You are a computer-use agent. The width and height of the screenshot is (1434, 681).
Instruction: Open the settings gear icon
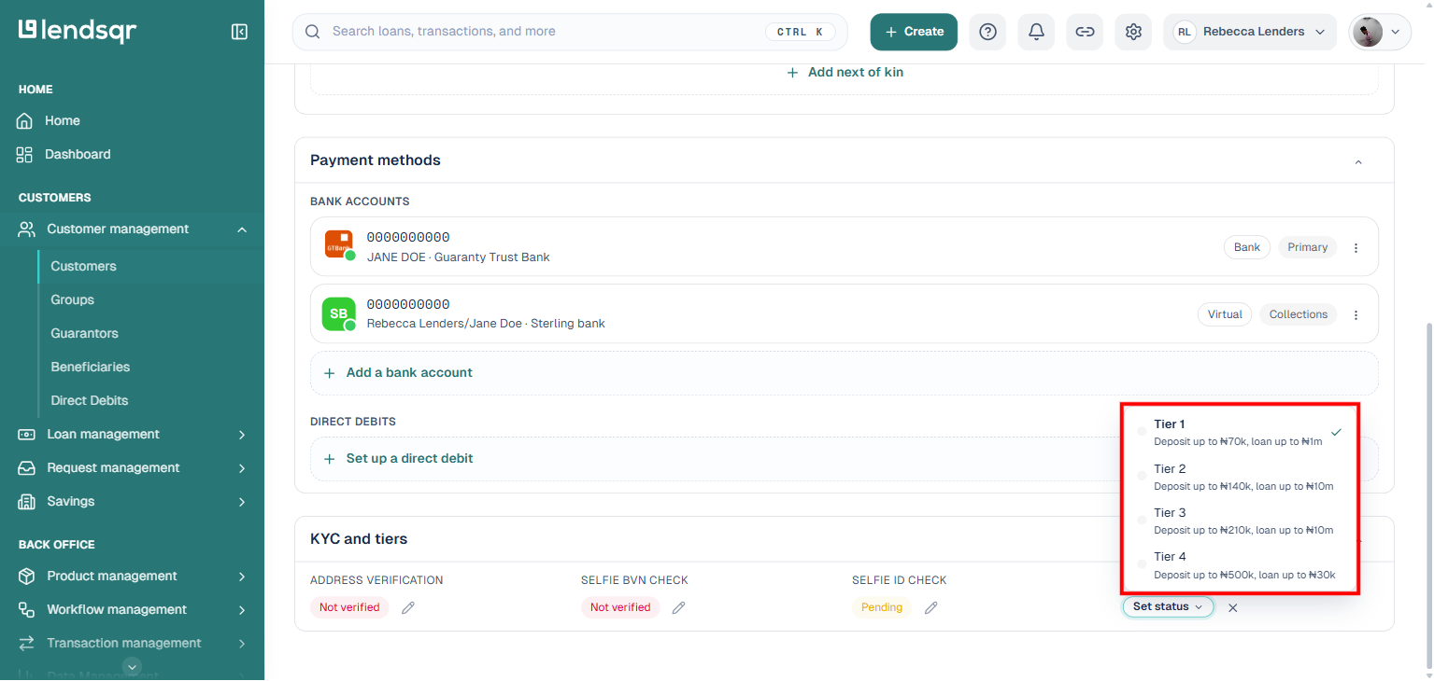click(x=1133, y=32)
